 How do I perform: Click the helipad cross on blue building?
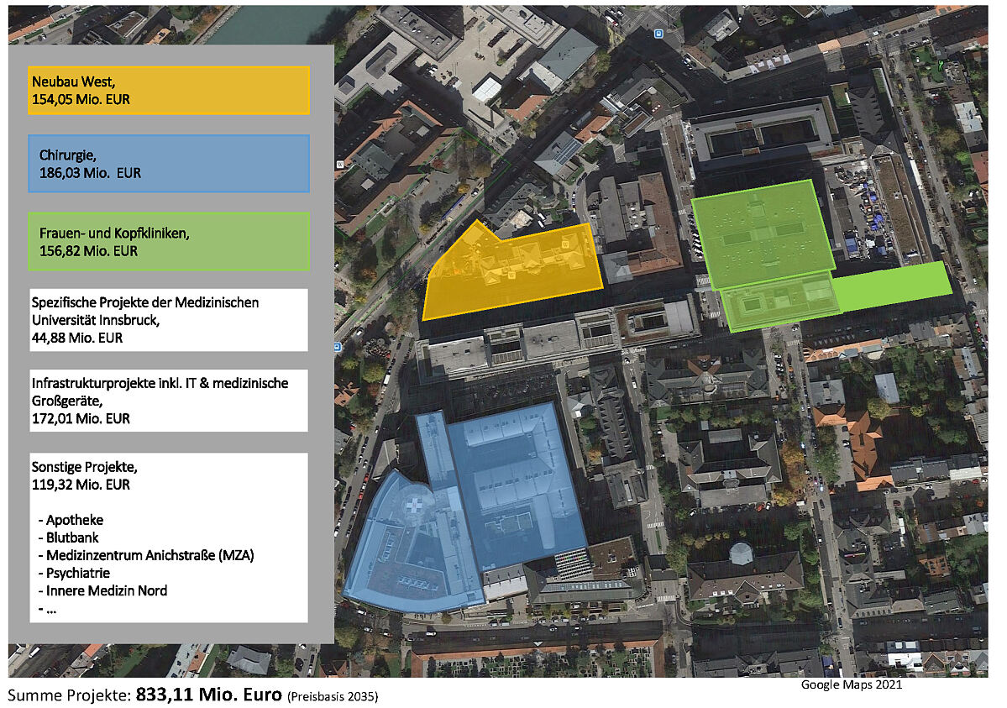click(x=416, y=506)
